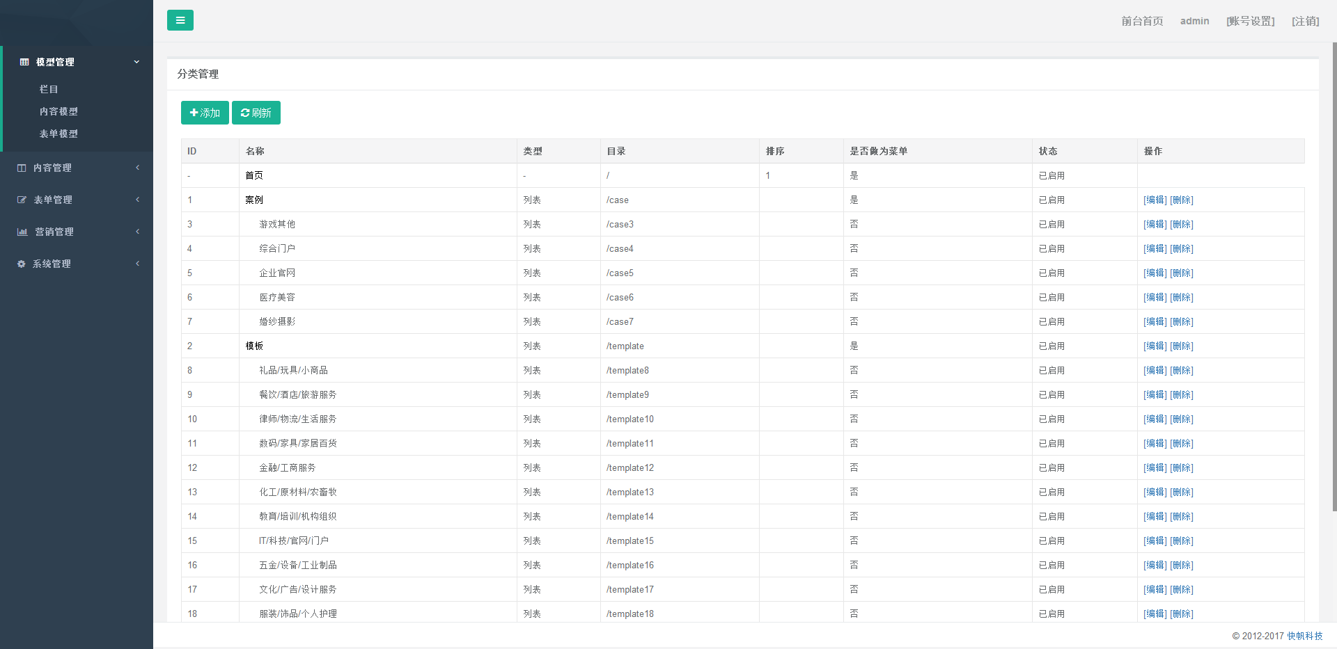Delete the 礼品/玩具/小商品 row

click(x=1182, y=370)
